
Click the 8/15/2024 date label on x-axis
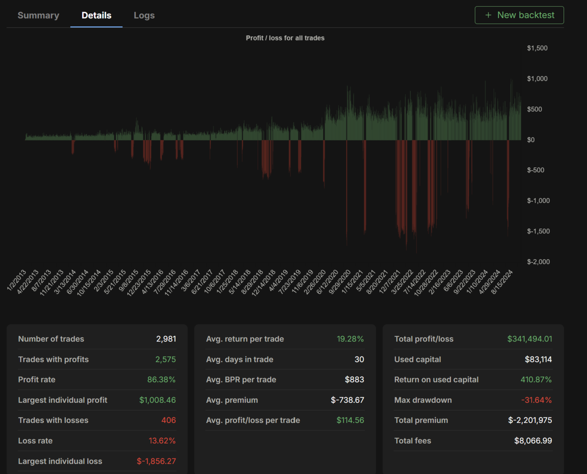(x=502, y=282)
